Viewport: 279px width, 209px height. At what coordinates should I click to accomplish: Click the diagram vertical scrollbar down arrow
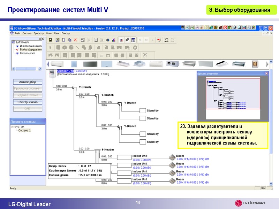271,184
